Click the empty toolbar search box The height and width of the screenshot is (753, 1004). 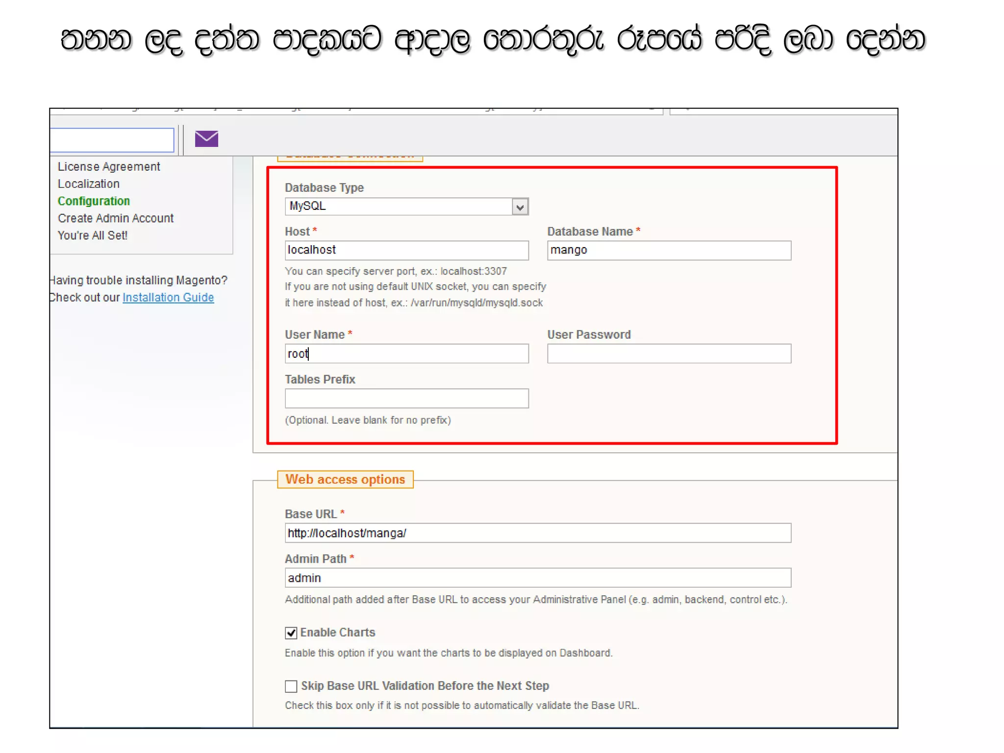pyautogui.click(x=112, y=140)
